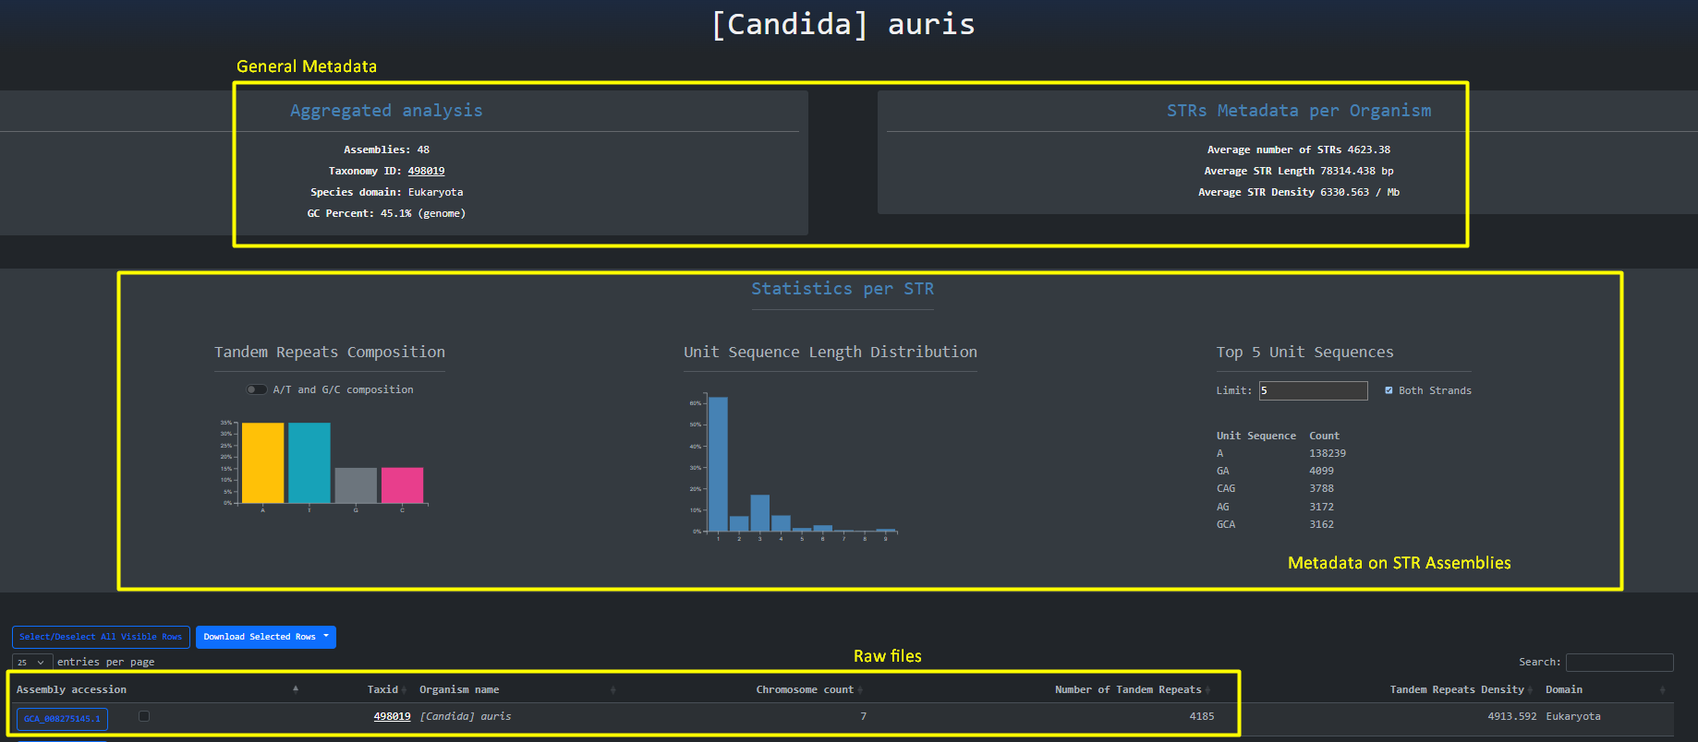The height and width of the screenshot is (742, 1698).
Task: Expand the Download Selected Rows menu
Action: click(265, 637)
